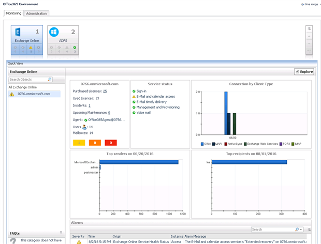Click the tile scroll-up arrow
The width and height of the screenshot is (321, 244).
[309, 36]
